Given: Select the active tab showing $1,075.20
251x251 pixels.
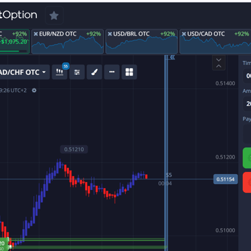Looking at the screenshot, I should pyautogui.click(x=15, y=41).
